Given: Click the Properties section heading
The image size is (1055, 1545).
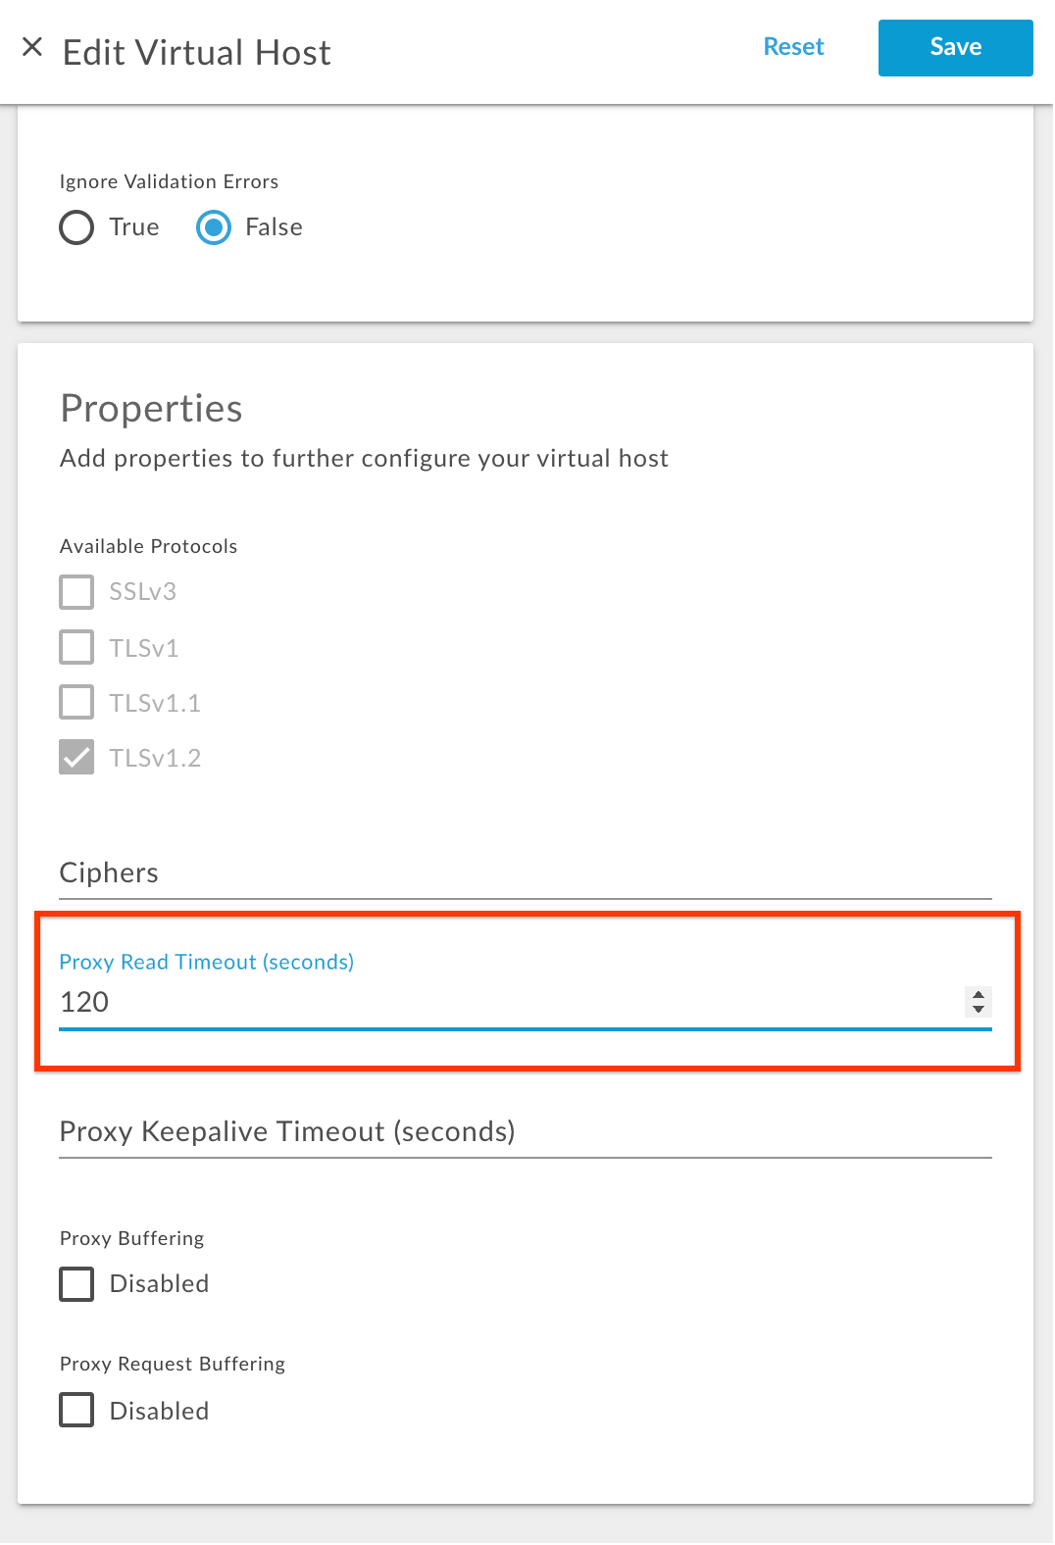Looking at the screenshot, I should [151, 409].
